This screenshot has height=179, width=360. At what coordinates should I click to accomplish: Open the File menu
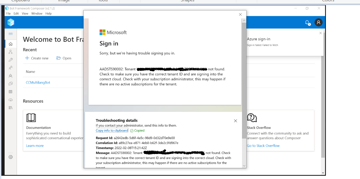pos(8,13)
